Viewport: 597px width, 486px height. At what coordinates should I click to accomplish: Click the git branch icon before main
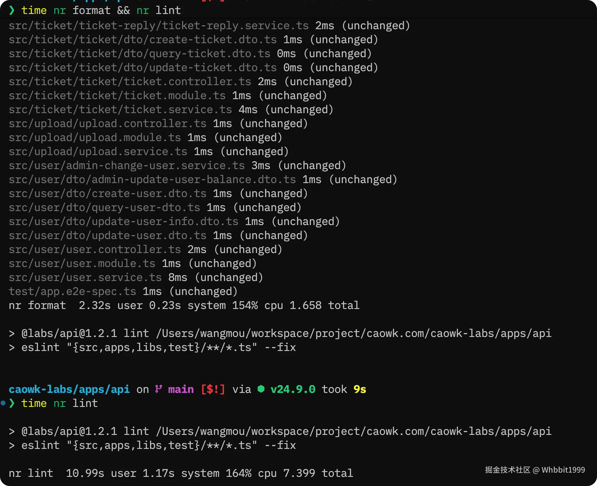158,389
